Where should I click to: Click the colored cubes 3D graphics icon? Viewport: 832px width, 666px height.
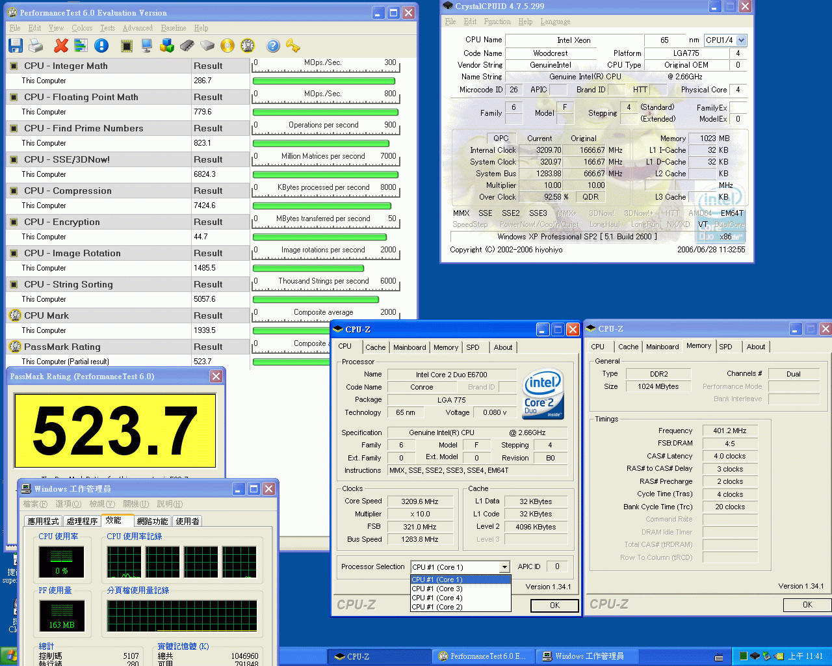tap(167, 46)
